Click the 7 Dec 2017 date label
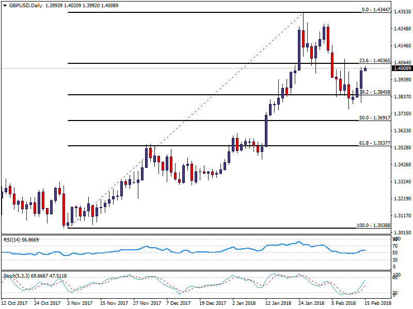 click(x=179, y=304)
